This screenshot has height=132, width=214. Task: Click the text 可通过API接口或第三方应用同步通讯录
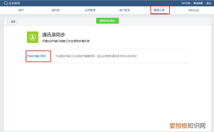[66, 41]
